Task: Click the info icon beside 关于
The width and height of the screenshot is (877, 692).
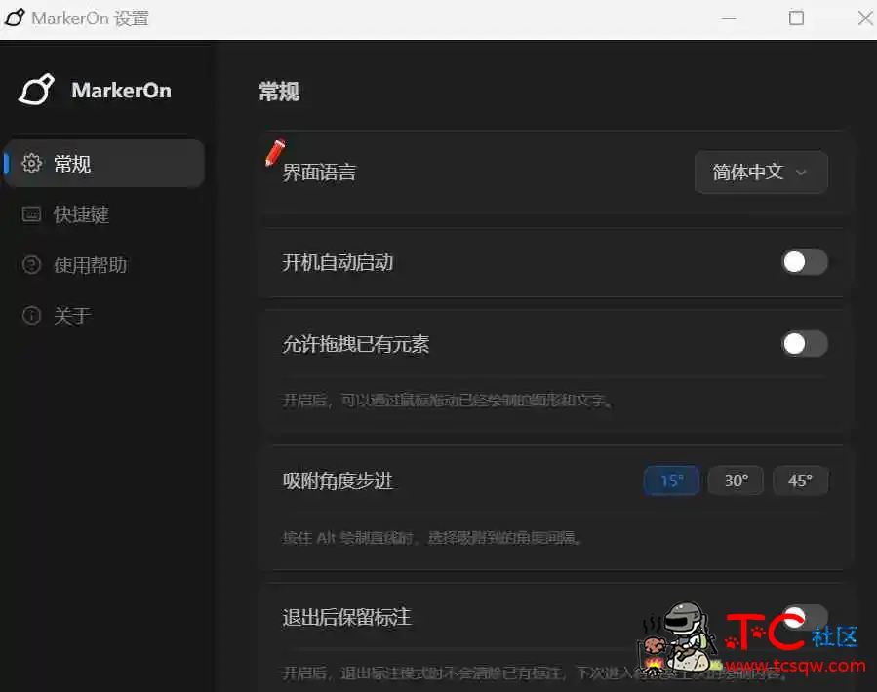Action: click(x=31, y=315)
